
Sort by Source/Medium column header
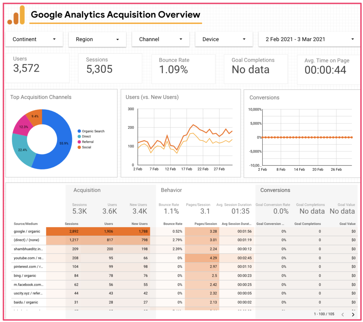point(26,224)
